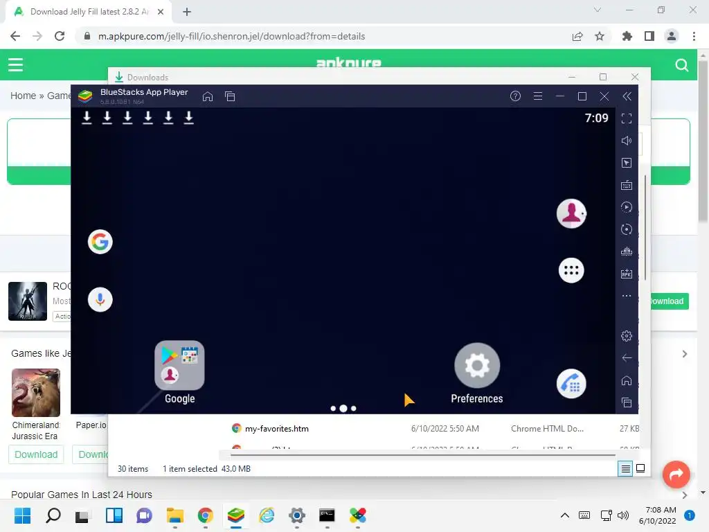This screenshot has height=532, width=709.
Task: Open Chrome tab search dropdown
Action: click(x=598, y=10)
